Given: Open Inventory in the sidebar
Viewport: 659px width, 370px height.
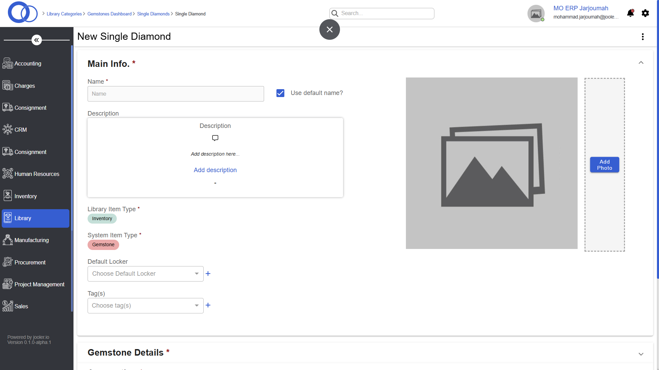Looking at the screenshot, I should (x=25, y=196).
